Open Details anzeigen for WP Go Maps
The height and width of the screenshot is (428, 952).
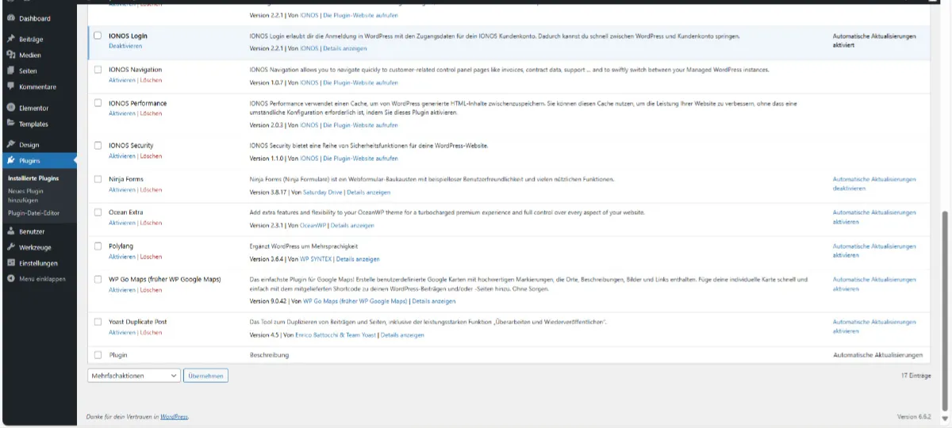click(434, 301)
